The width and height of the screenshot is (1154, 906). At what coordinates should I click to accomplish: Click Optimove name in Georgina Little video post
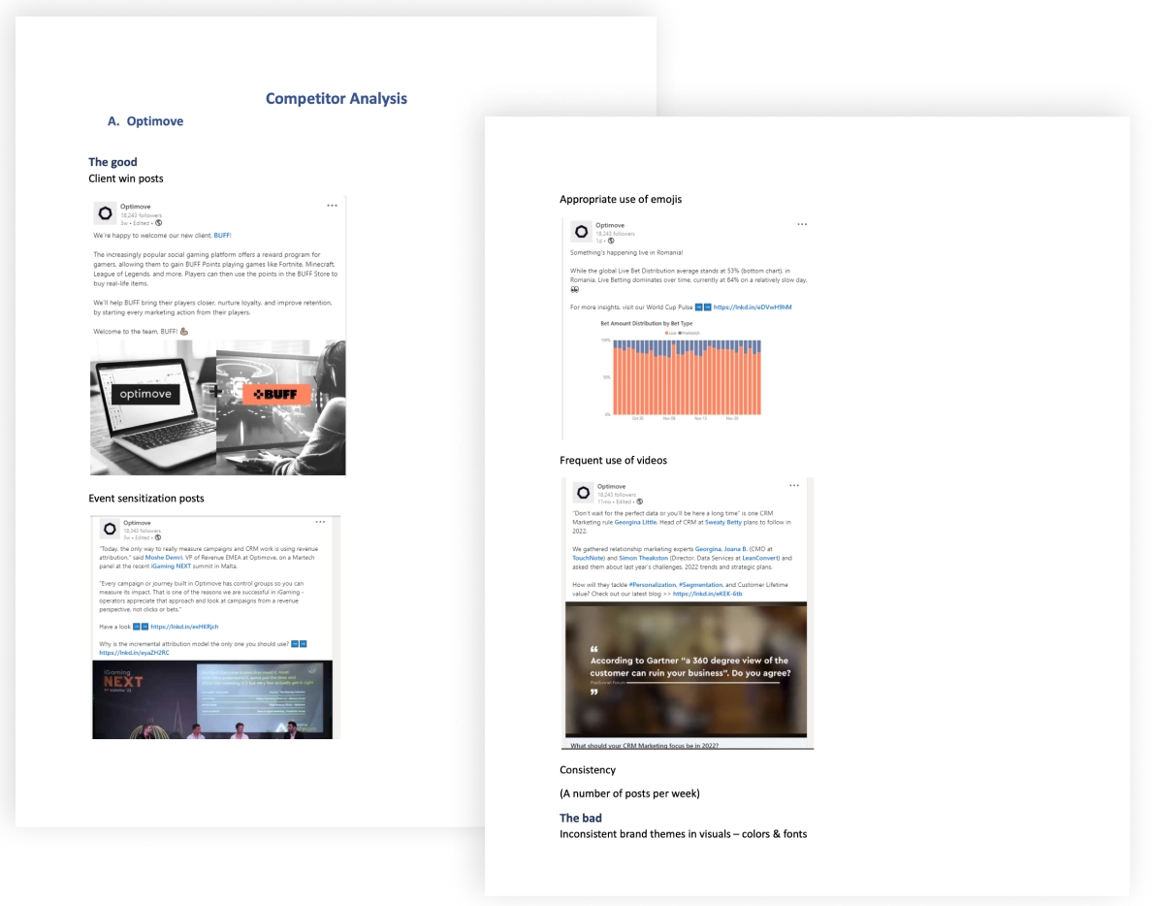point(612,487)
